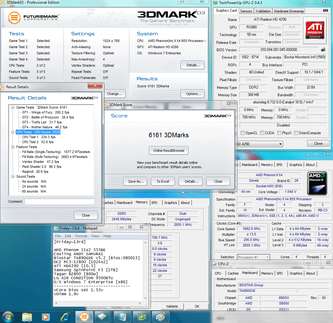Toggle the CUDA checkbox
This screenshot has height=323, width=333.
[262, 133]
